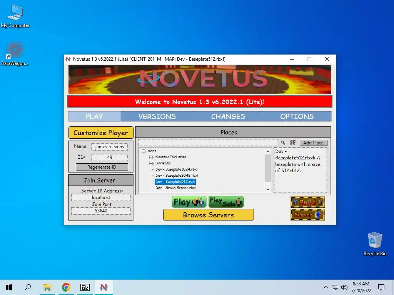
Task: Click the ID input field
Action: (110, 157)
